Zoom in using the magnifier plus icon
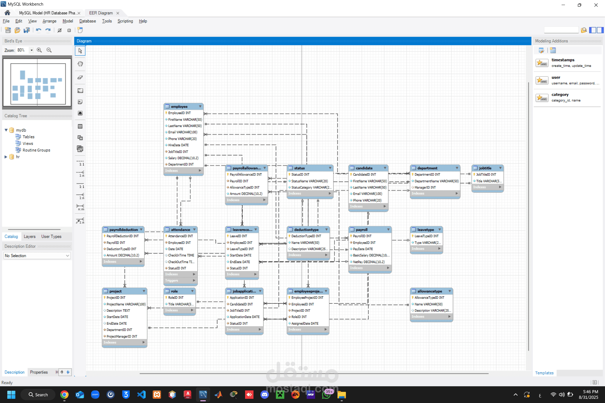 pyautogui.click(x=39, y=50)
